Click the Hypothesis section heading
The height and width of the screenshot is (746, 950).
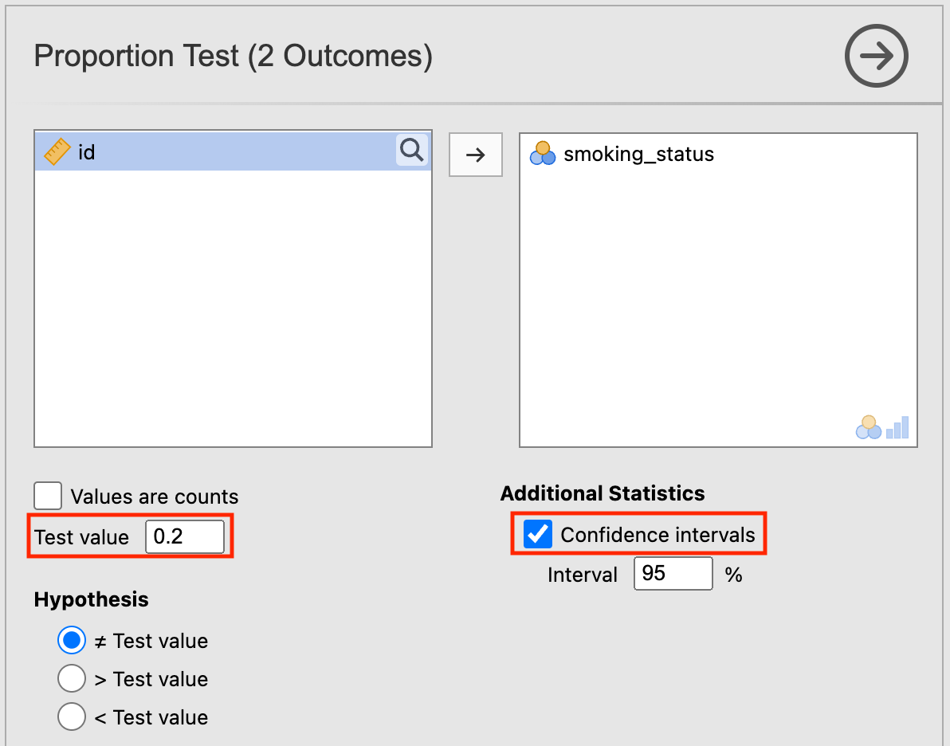[x=91, y=599]
